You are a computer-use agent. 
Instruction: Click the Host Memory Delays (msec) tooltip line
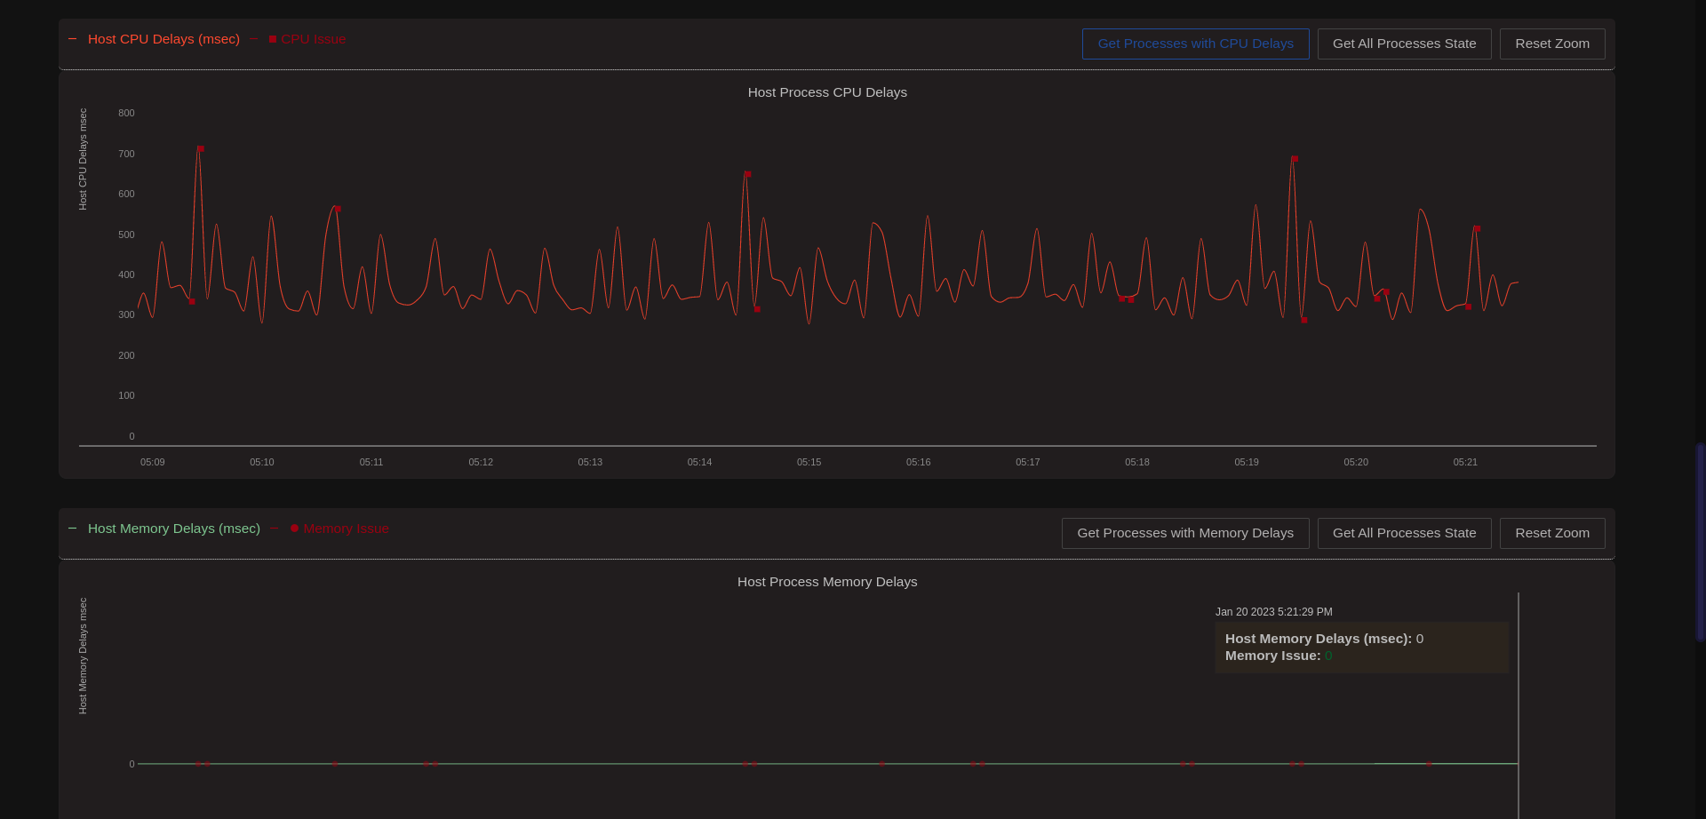1324,639
